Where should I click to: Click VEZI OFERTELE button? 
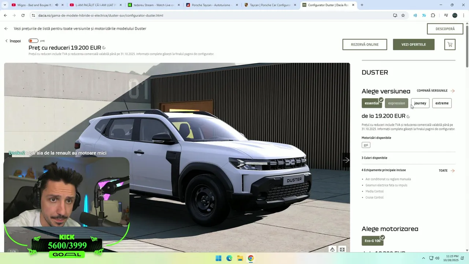click(414, 44)
